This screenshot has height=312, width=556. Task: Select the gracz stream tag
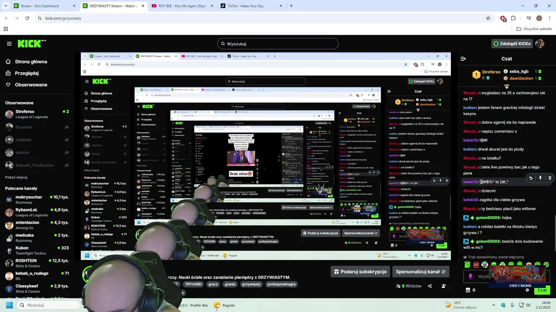(x=213, y=284)
